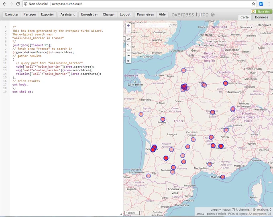273x217 pixels.
Task: Run the query with Exécuter
Action: point(12,14)
